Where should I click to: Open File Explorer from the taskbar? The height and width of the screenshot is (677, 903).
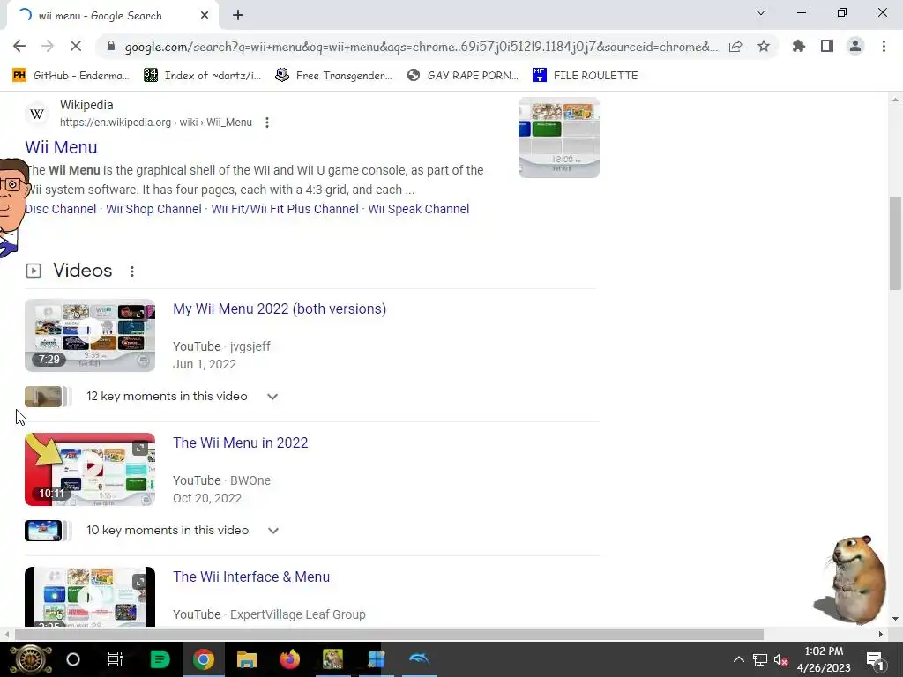(247, 659)
